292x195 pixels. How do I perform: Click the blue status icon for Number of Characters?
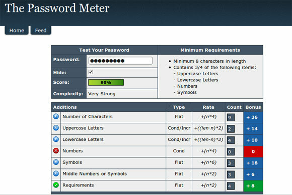pyautogui.click(x=56, y=116)
